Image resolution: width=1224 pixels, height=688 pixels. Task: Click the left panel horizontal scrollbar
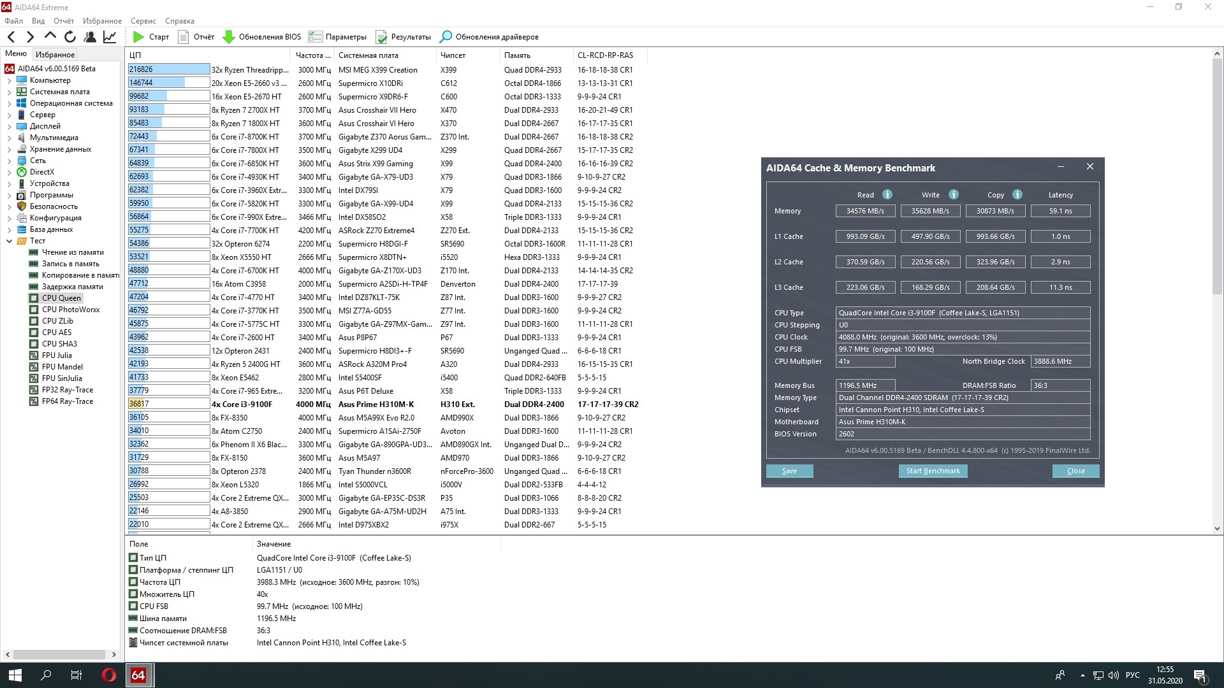(60, 654)
